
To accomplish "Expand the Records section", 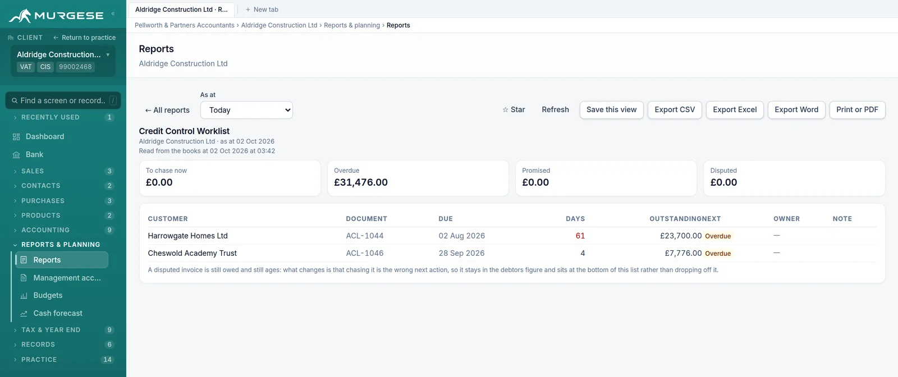I will pyautogui.click(x=63, y=344).
